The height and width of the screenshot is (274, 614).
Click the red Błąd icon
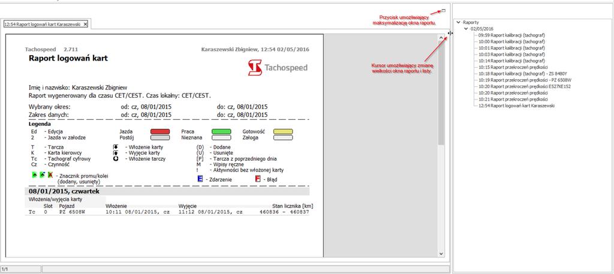point(258,179)
